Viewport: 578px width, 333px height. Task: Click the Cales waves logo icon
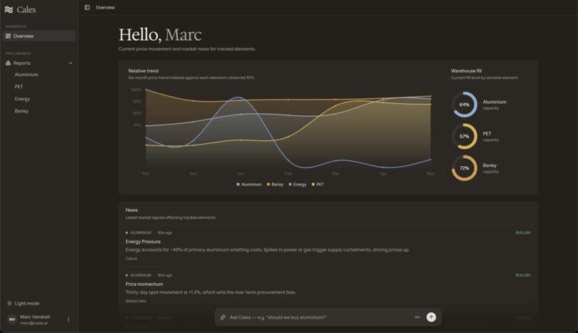point(9,9)
